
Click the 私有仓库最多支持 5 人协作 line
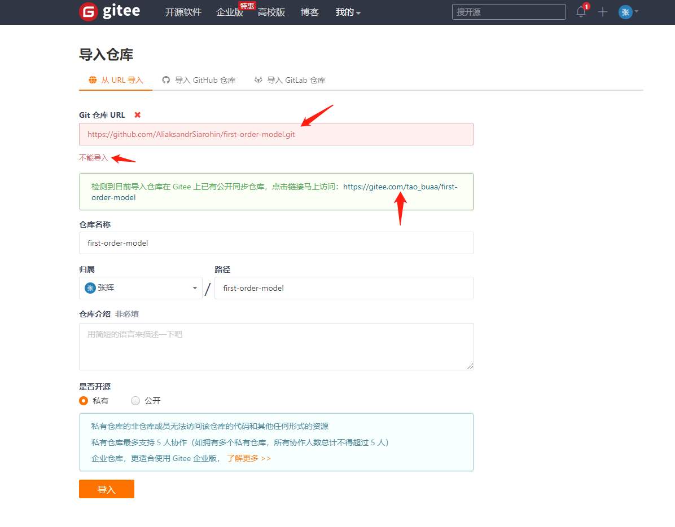pyautogui.click(x=240, y=442)
